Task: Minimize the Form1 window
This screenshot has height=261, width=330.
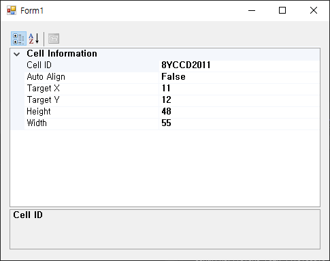Action: (252, 10)
